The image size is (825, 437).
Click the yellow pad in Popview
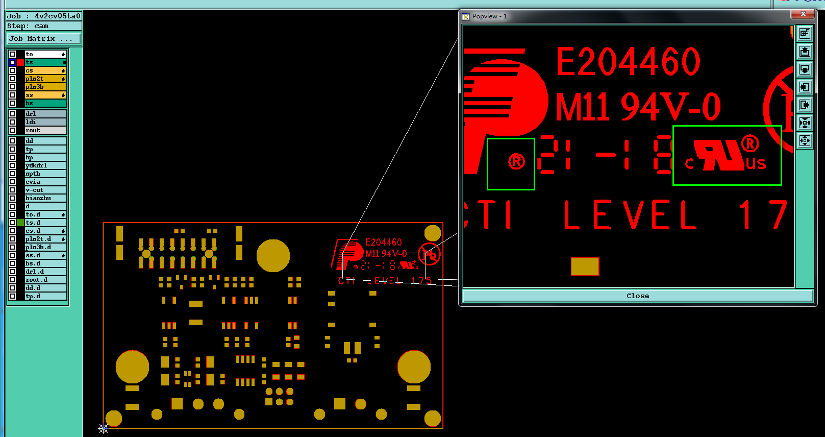(x=585, y=266)
